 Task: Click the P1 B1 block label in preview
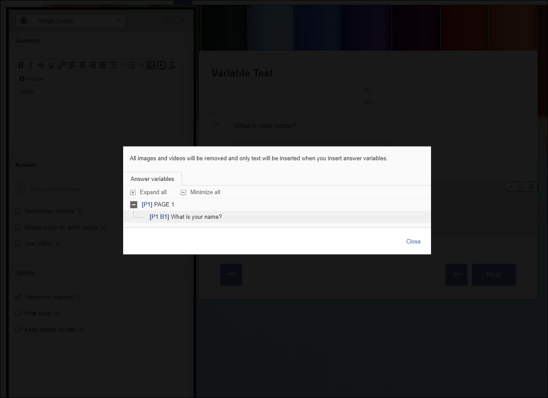212,113
